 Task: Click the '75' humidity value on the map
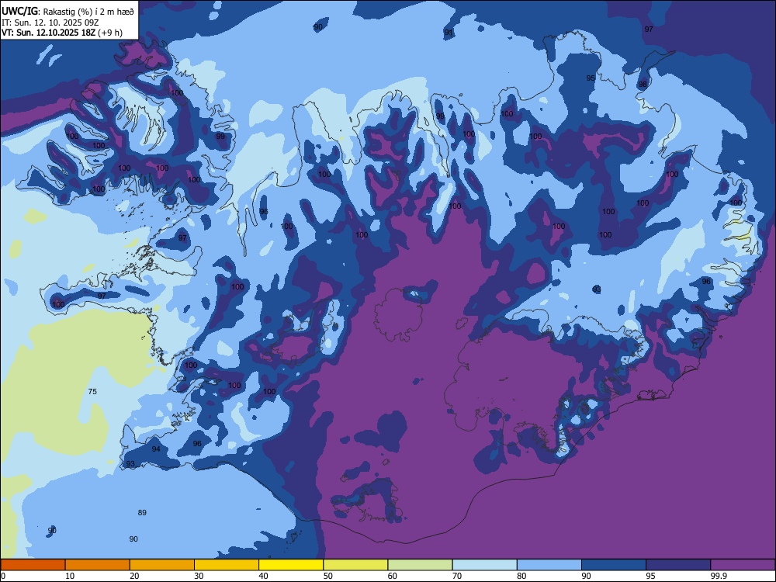(92, 391)
